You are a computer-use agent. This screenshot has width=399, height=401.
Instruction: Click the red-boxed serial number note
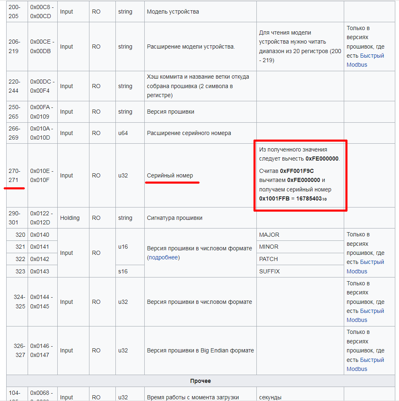coord(300,175)
